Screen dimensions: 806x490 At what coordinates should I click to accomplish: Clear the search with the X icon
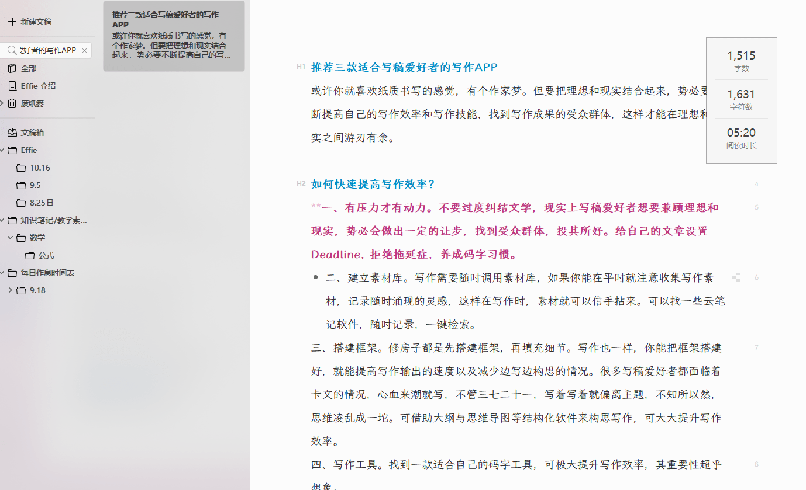84,50
